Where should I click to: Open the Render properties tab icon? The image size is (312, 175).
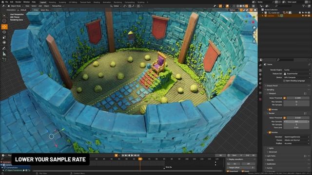tap(260, 70)
